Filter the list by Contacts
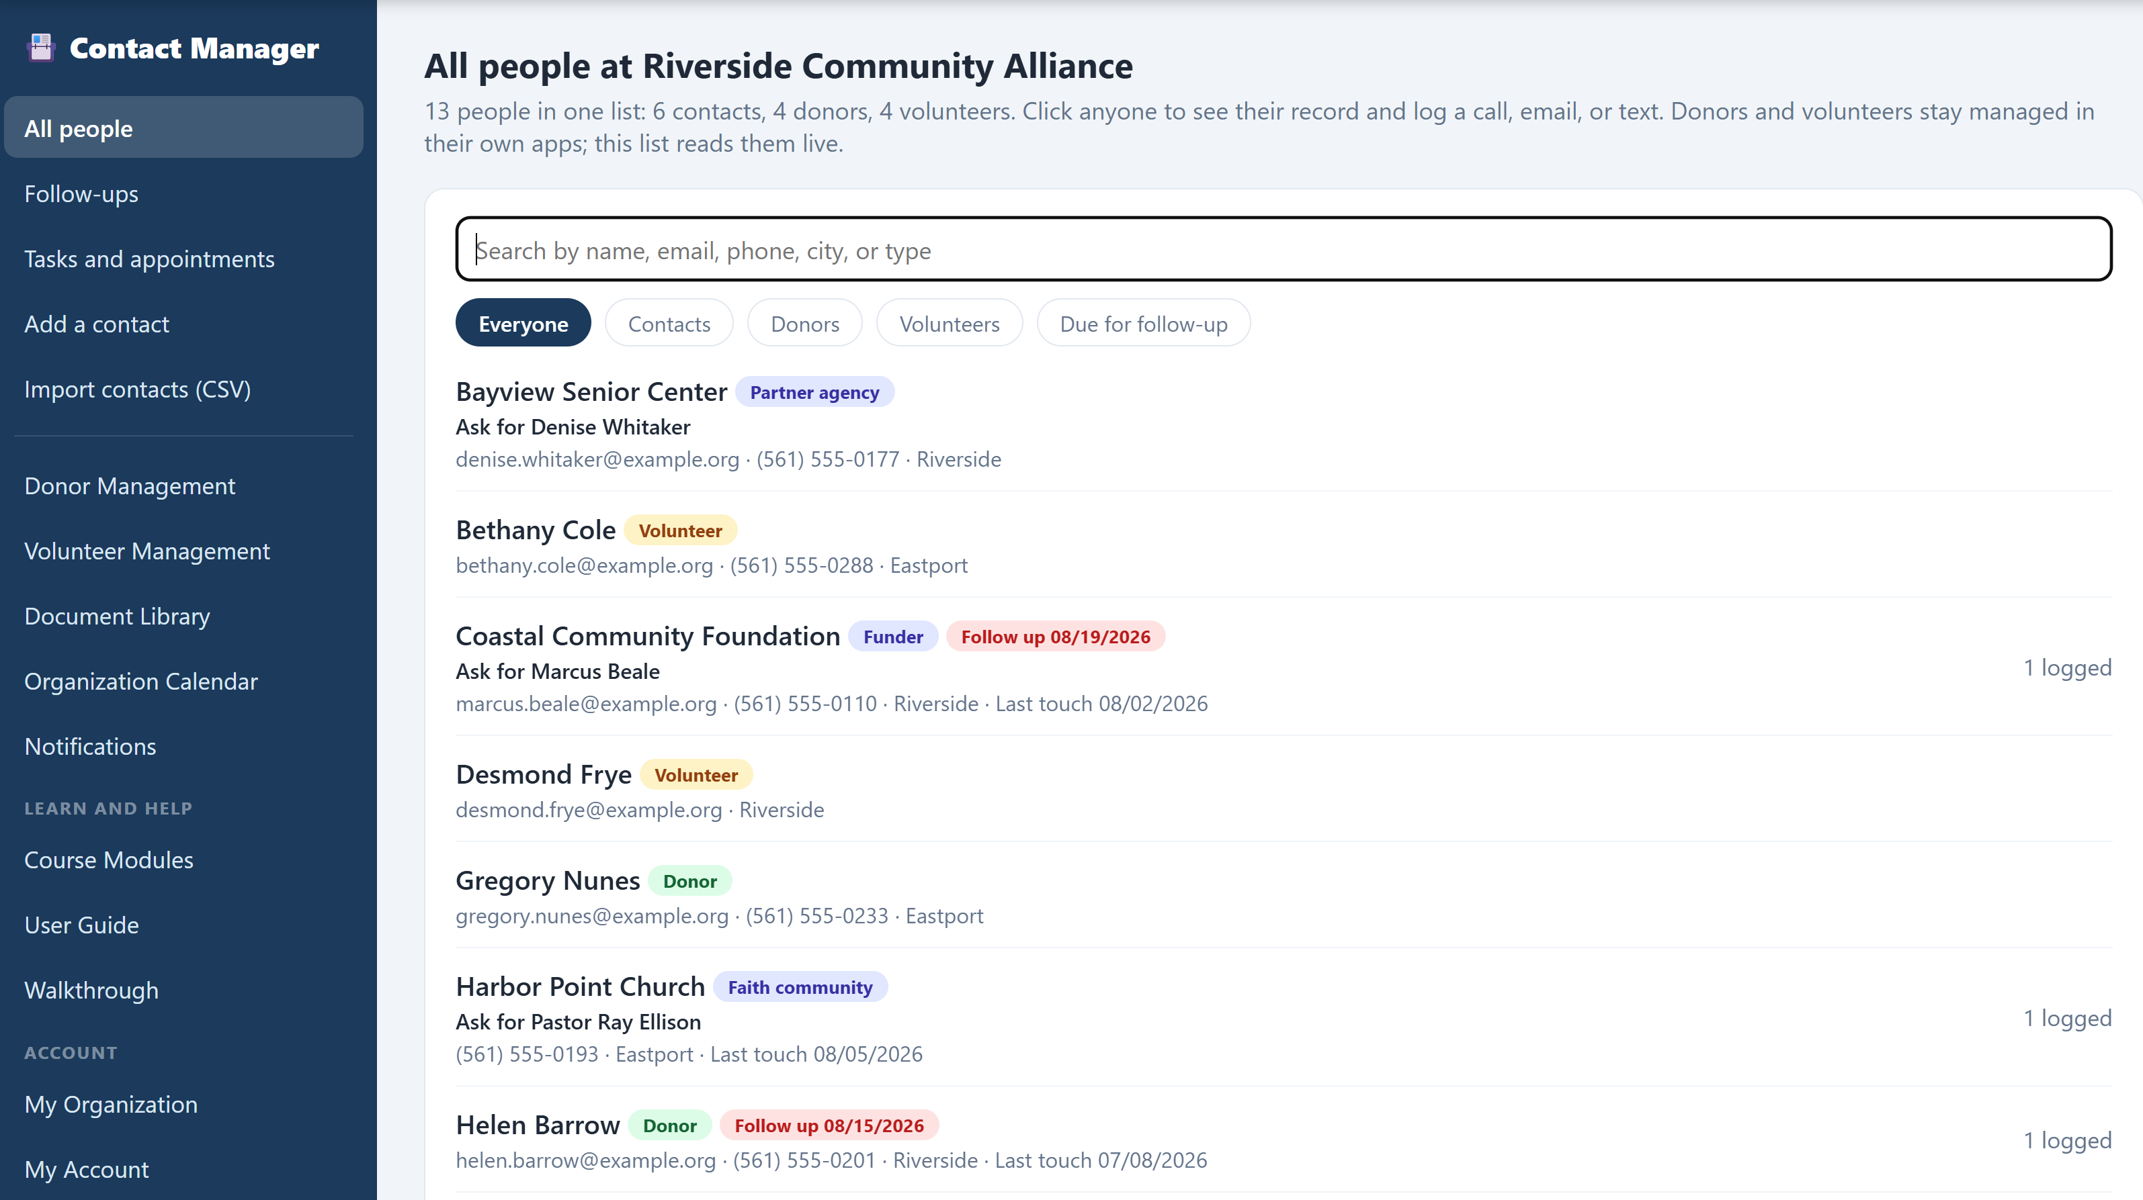The width and height of the screenshot is (2143, 1200). pos(669,324)
